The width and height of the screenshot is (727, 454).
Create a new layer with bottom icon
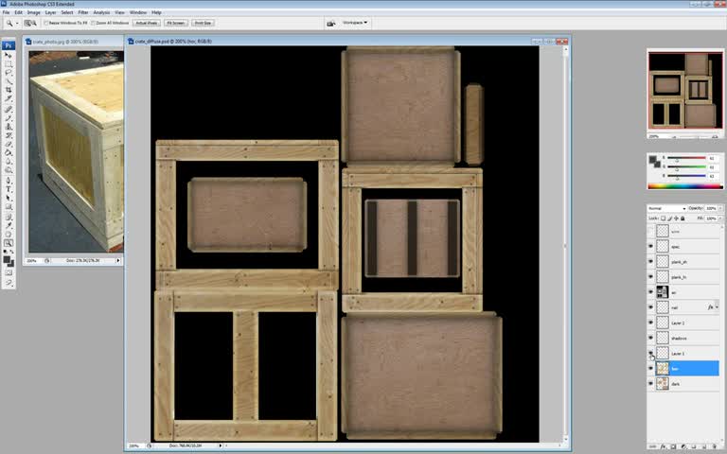coord(704,446)
